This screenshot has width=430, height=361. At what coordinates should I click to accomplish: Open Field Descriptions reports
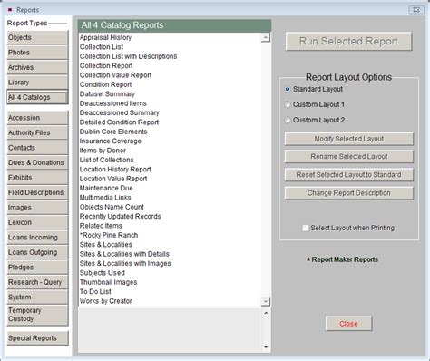tap(37, 192)
